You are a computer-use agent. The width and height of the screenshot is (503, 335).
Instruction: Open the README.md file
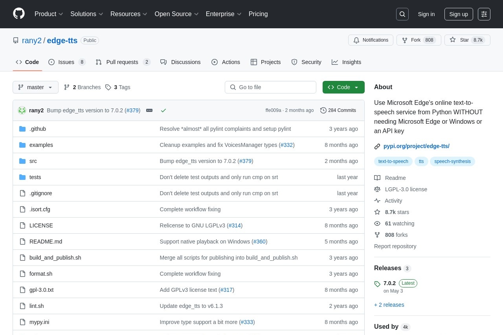46,242
